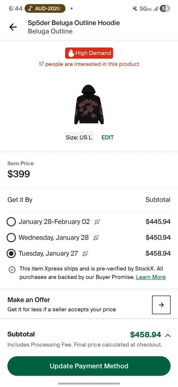Image resolution: width=178 pixels, height=387 pixels.
Task: Tap the Make an Offer arrow box
Action: (161, 305)
